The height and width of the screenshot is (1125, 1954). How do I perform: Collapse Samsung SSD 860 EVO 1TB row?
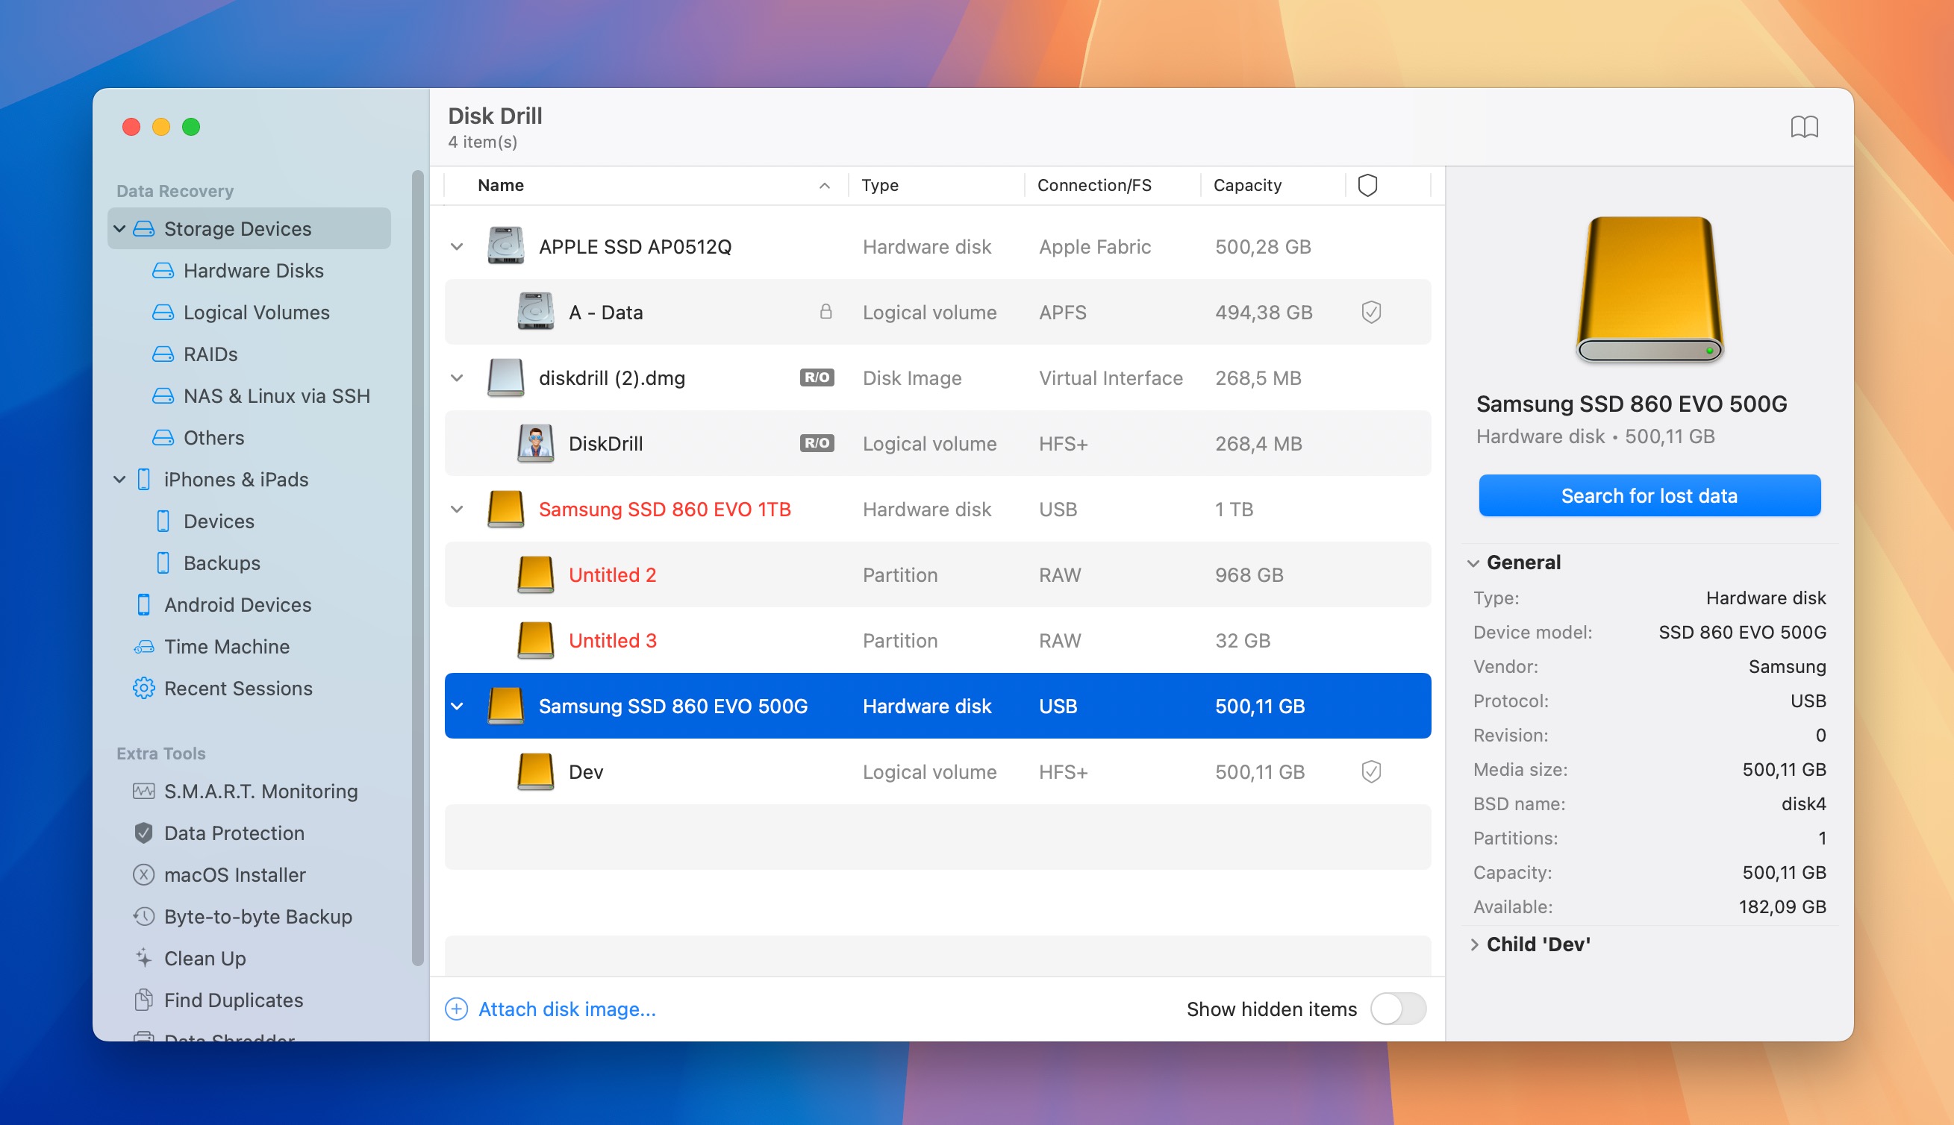[x=457, y=510]
